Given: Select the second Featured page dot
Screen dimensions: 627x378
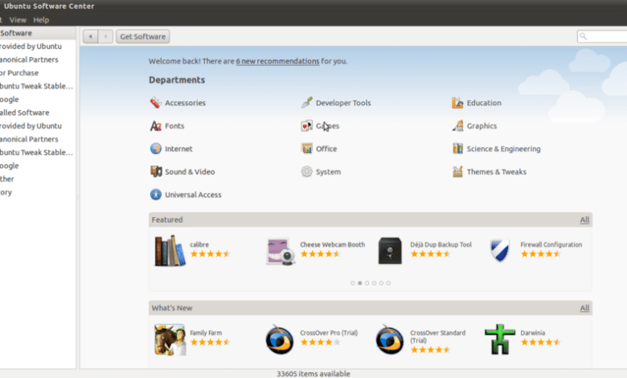Looking at the screenshot, I should [x=360, y=283].
